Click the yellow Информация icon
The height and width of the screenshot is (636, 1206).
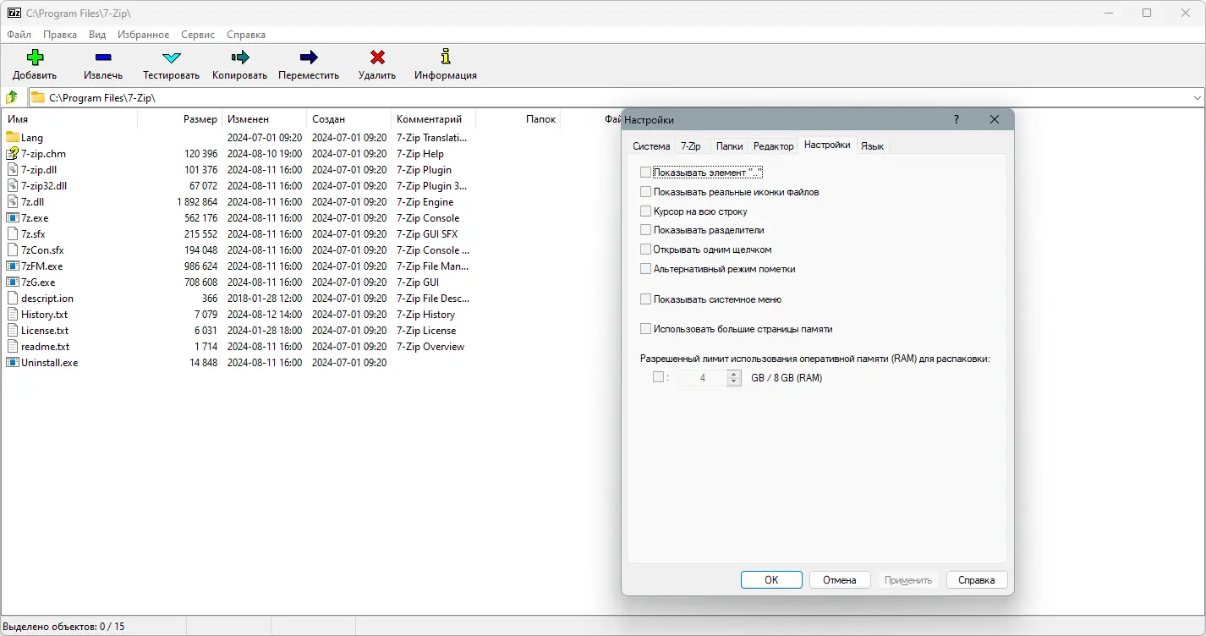[x=446, y=57]
